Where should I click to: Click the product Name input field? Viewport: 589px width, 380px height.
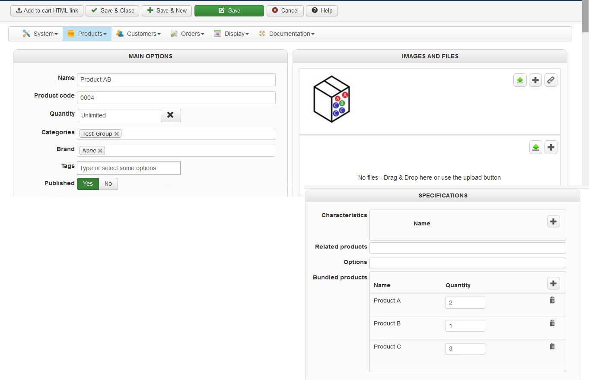tap(176, 80)
